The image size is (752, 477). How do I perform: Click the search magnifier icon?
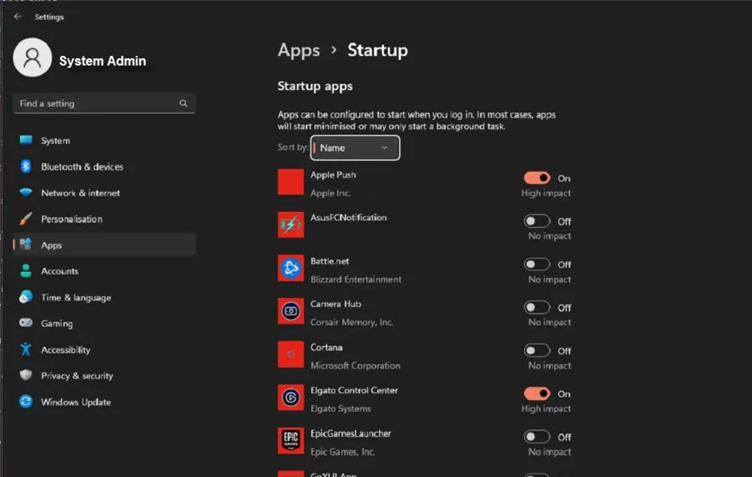point(184,103)
